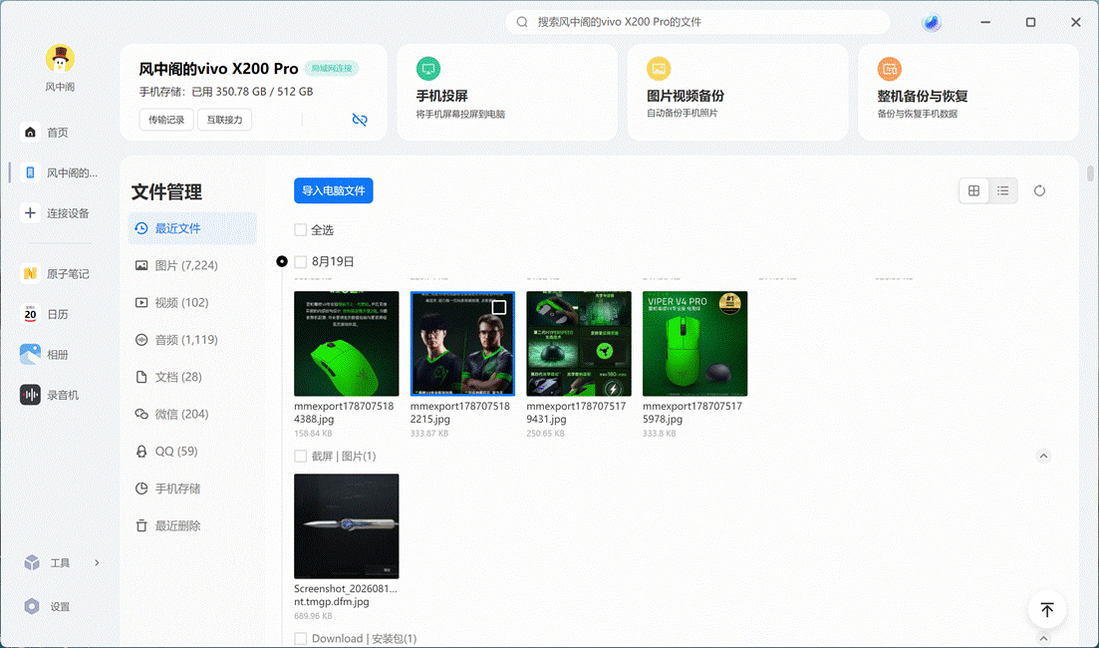Viewport: 1099px width, 648px height.
Task: Click the blue assistant orb icon in title bar
Action: [931, 23]
